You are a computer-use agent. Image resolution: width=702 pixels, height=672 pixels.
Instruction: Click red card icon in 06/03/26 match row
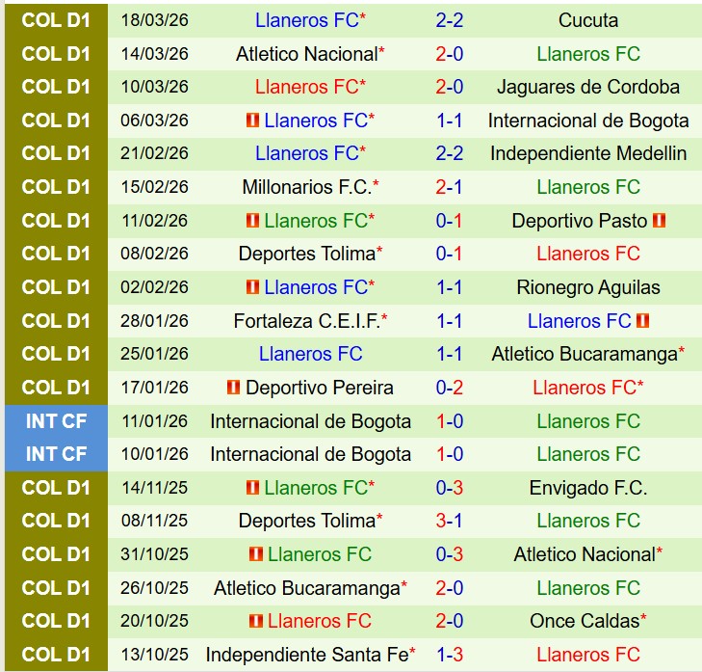click(x=252, y=121)
